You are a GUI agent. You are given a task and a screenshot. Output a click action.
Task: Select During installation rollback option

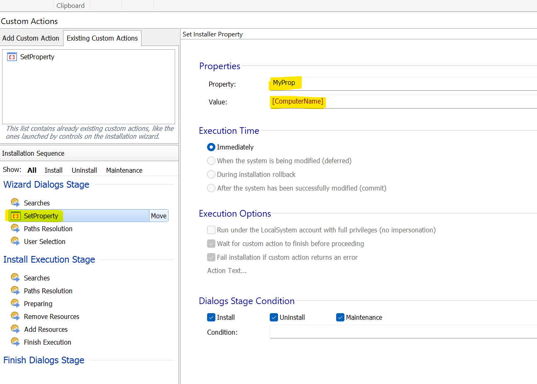click(211, 174)
